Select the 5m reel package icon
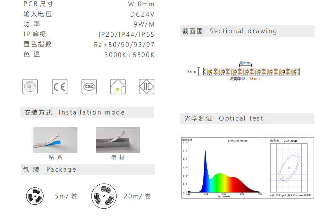Image resolution: width=334 pixels, height=216 pixels. 35,196
